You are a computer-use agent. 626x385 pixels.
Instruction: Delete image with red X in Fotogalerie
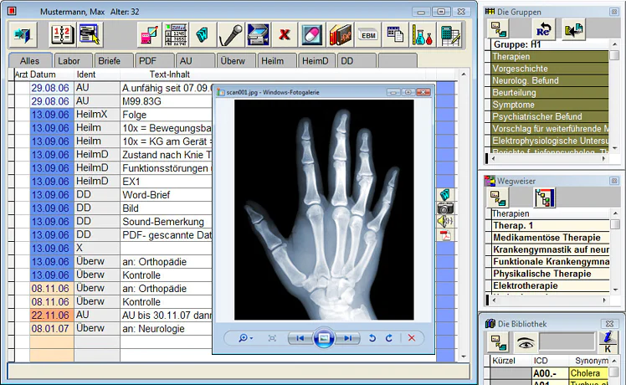pyautogui.click(x=412, y=338)
